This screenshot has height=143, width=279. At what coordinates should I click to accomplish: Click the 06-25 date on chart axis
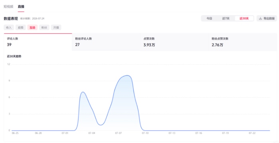click(15, 133)
